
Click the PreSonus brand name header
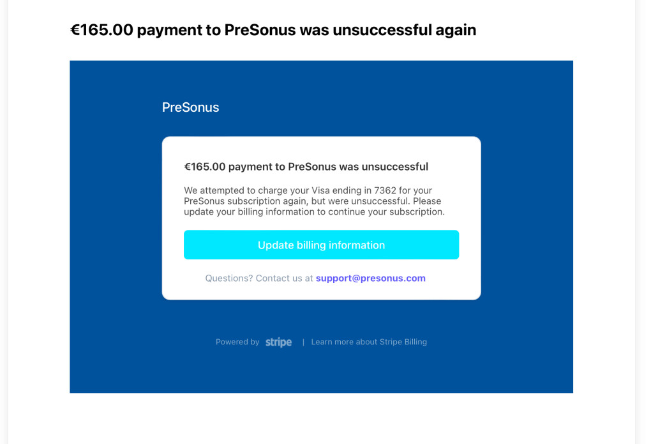tap(191, 107)
